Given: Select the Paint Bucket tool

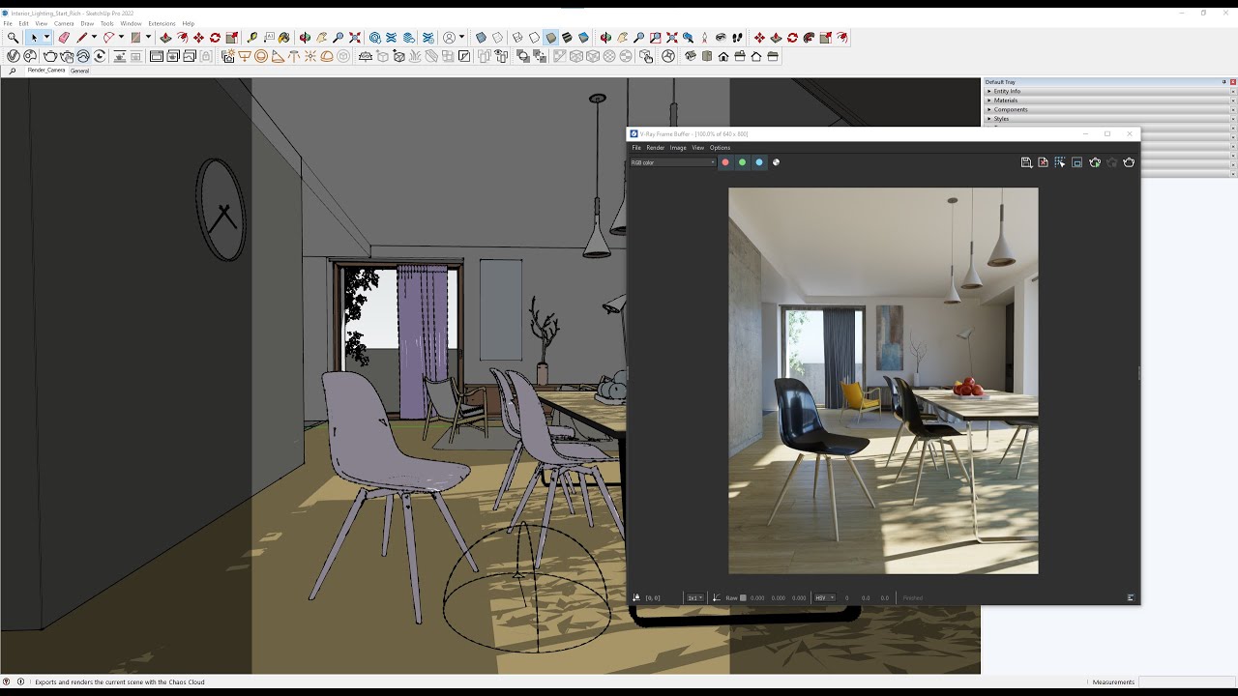Looking at the screenshot, I should pyautogui.click(x=283, y=38).
